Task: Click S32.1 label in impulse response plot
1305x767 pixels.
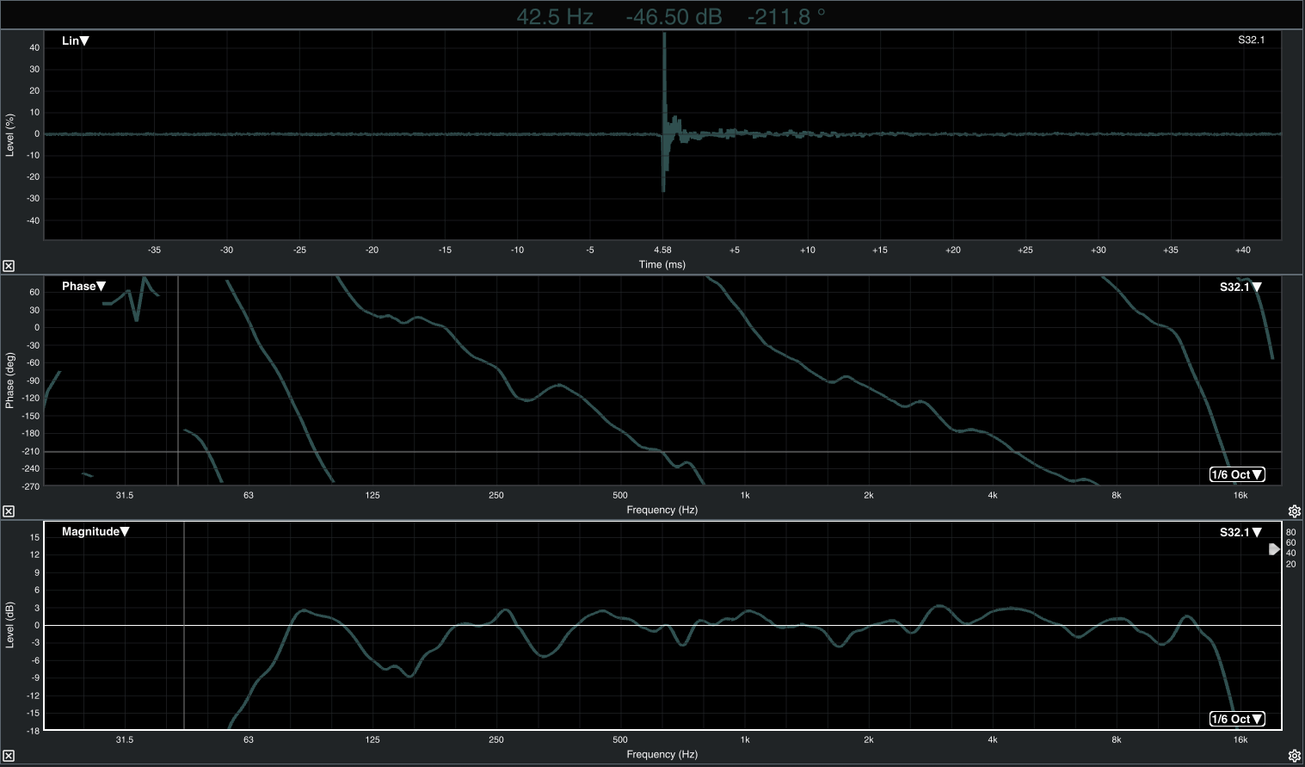Action: click(x=1251, y=40)
